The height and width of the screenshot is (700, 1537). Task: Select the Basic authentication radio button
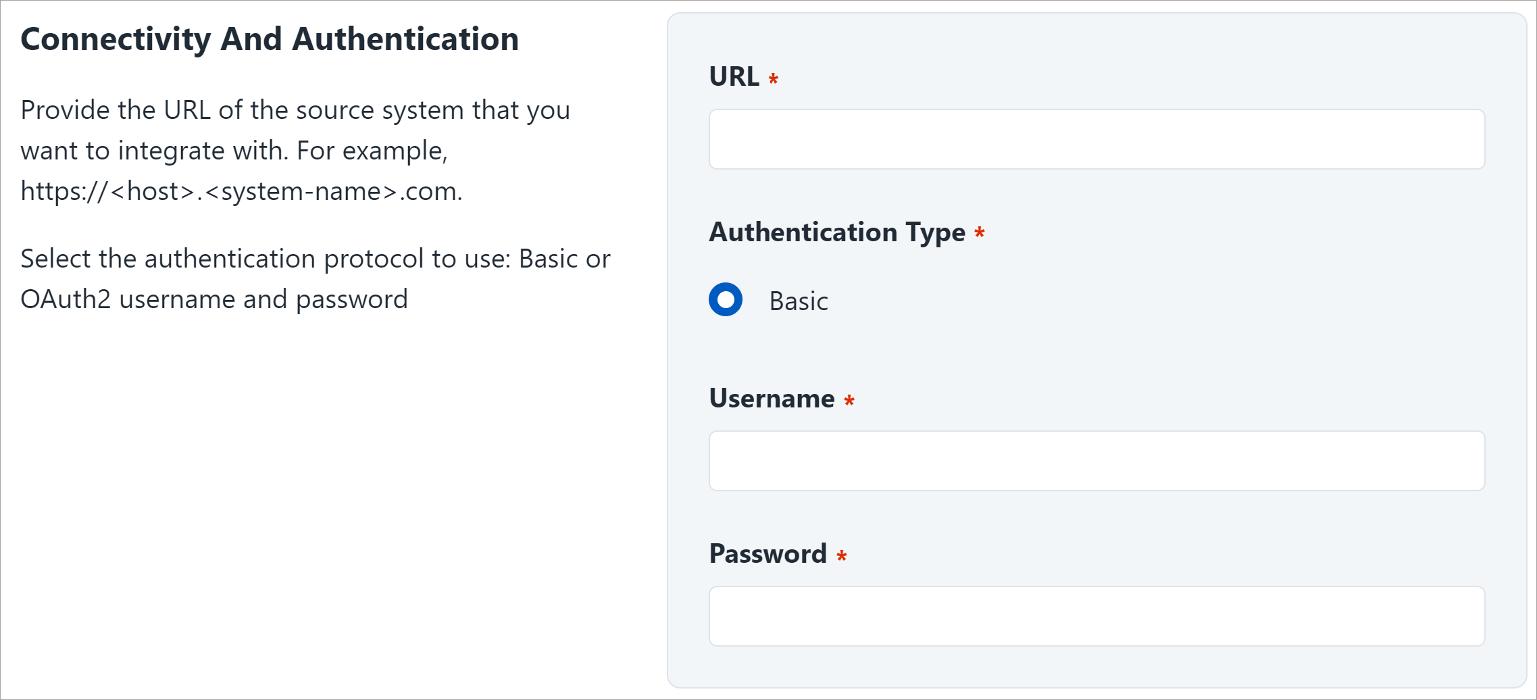[x=725, y=301]
